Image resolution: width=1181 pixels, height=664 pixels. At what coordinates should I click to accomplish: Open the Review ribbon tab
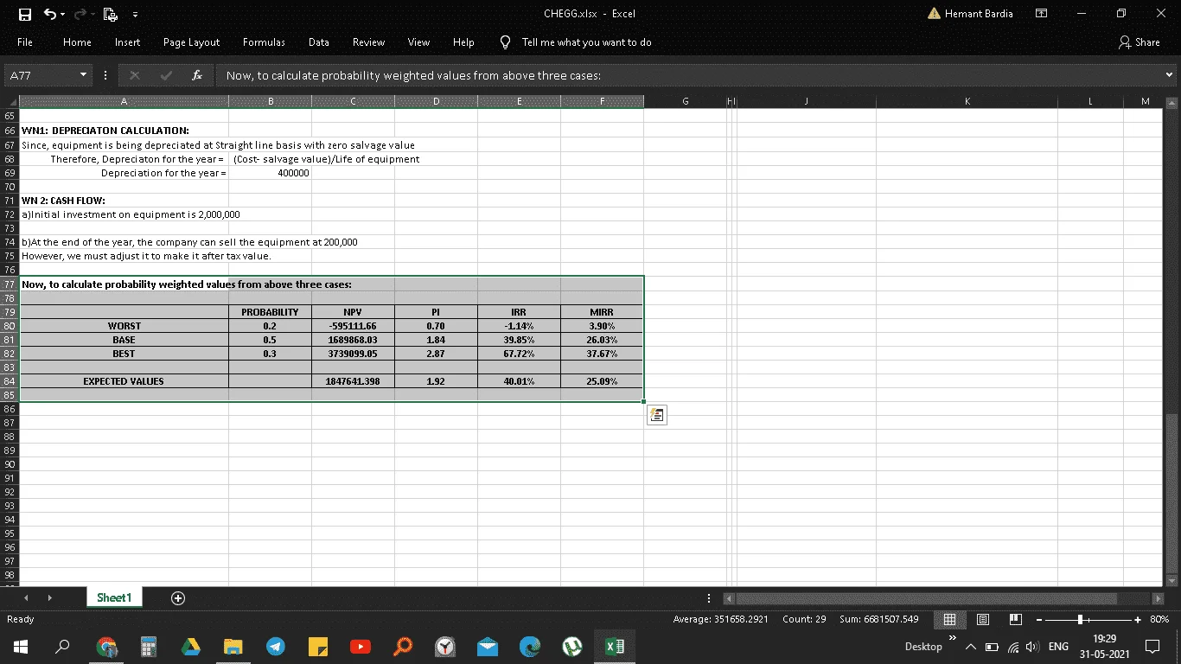click(x=368, y=42)
